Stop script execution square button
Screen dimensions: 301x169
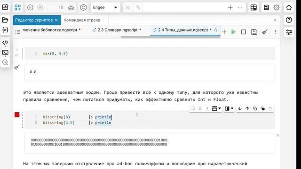pyautogui.click(x=244, y=32)
